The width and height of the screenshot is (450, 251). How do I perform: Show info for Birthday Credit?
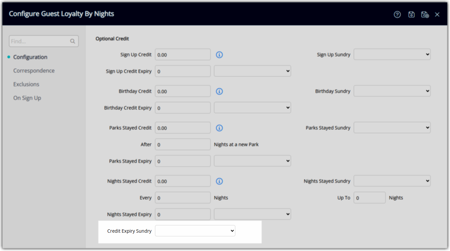(x=219, y=91)
